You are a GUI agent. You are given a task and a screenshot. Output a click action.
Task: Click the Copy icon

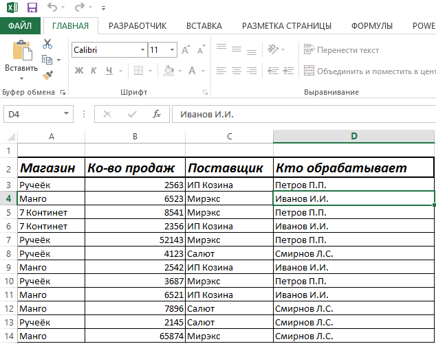(x=47, y=60)
